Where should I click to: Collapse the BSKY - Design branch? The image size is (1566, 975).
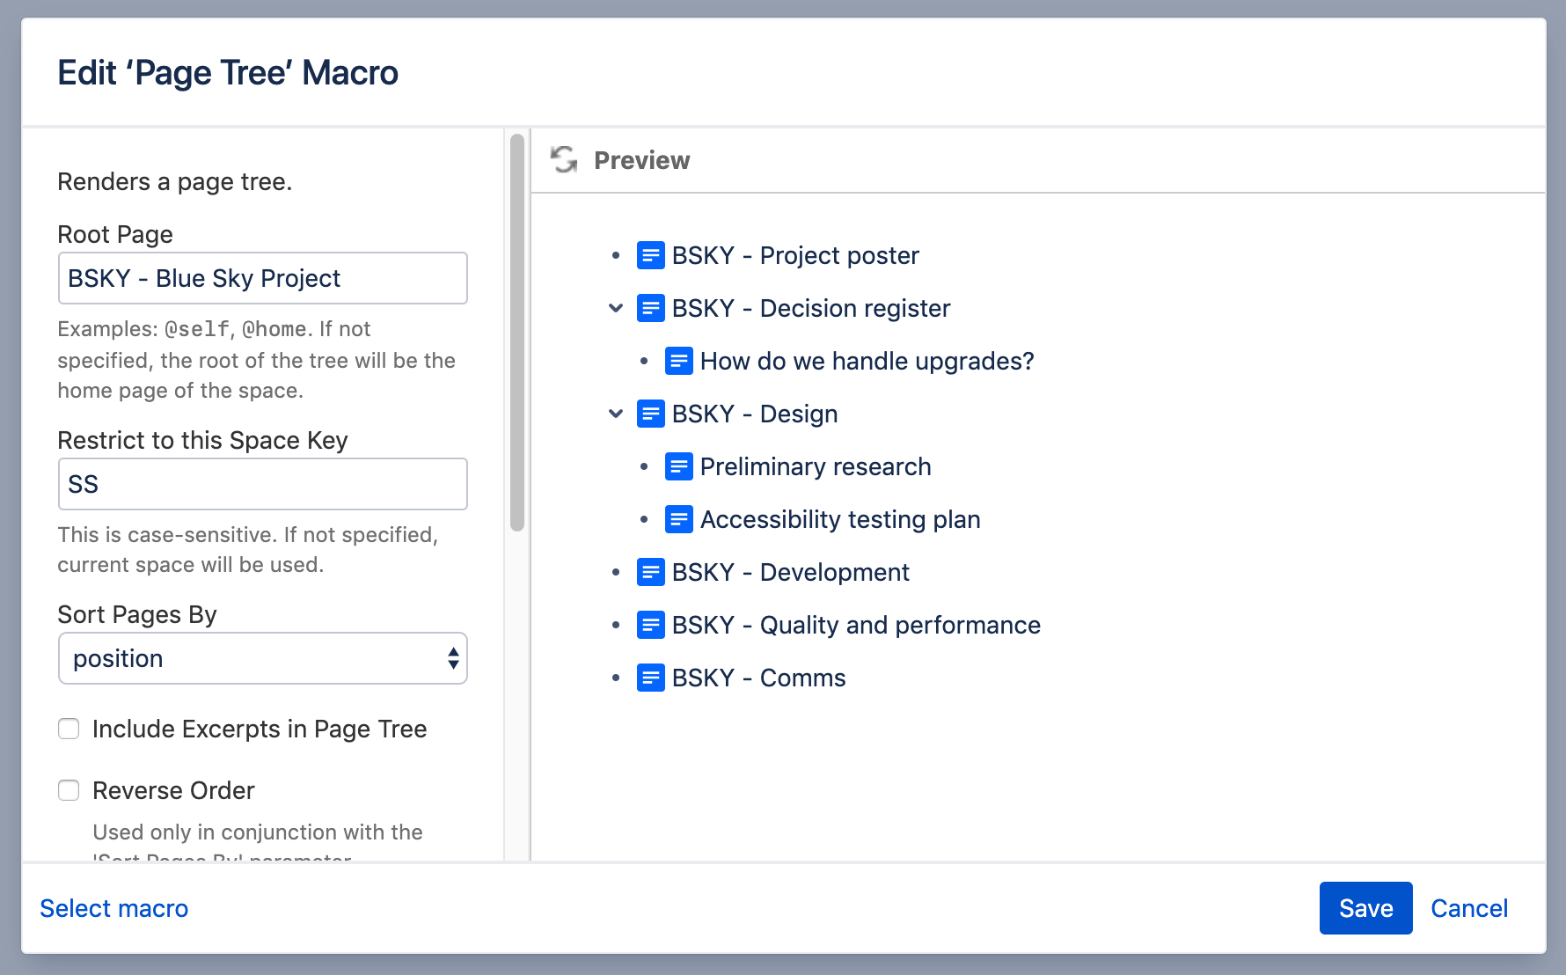616,414
